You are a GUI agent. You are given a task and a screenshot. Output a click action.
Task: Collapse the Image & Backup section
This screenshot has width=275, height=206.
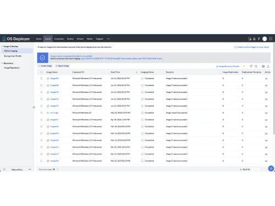(2, 46)
